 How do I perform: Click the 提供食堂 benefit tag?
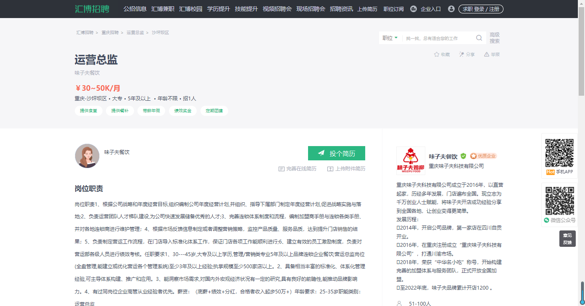(x=89, y=111)
